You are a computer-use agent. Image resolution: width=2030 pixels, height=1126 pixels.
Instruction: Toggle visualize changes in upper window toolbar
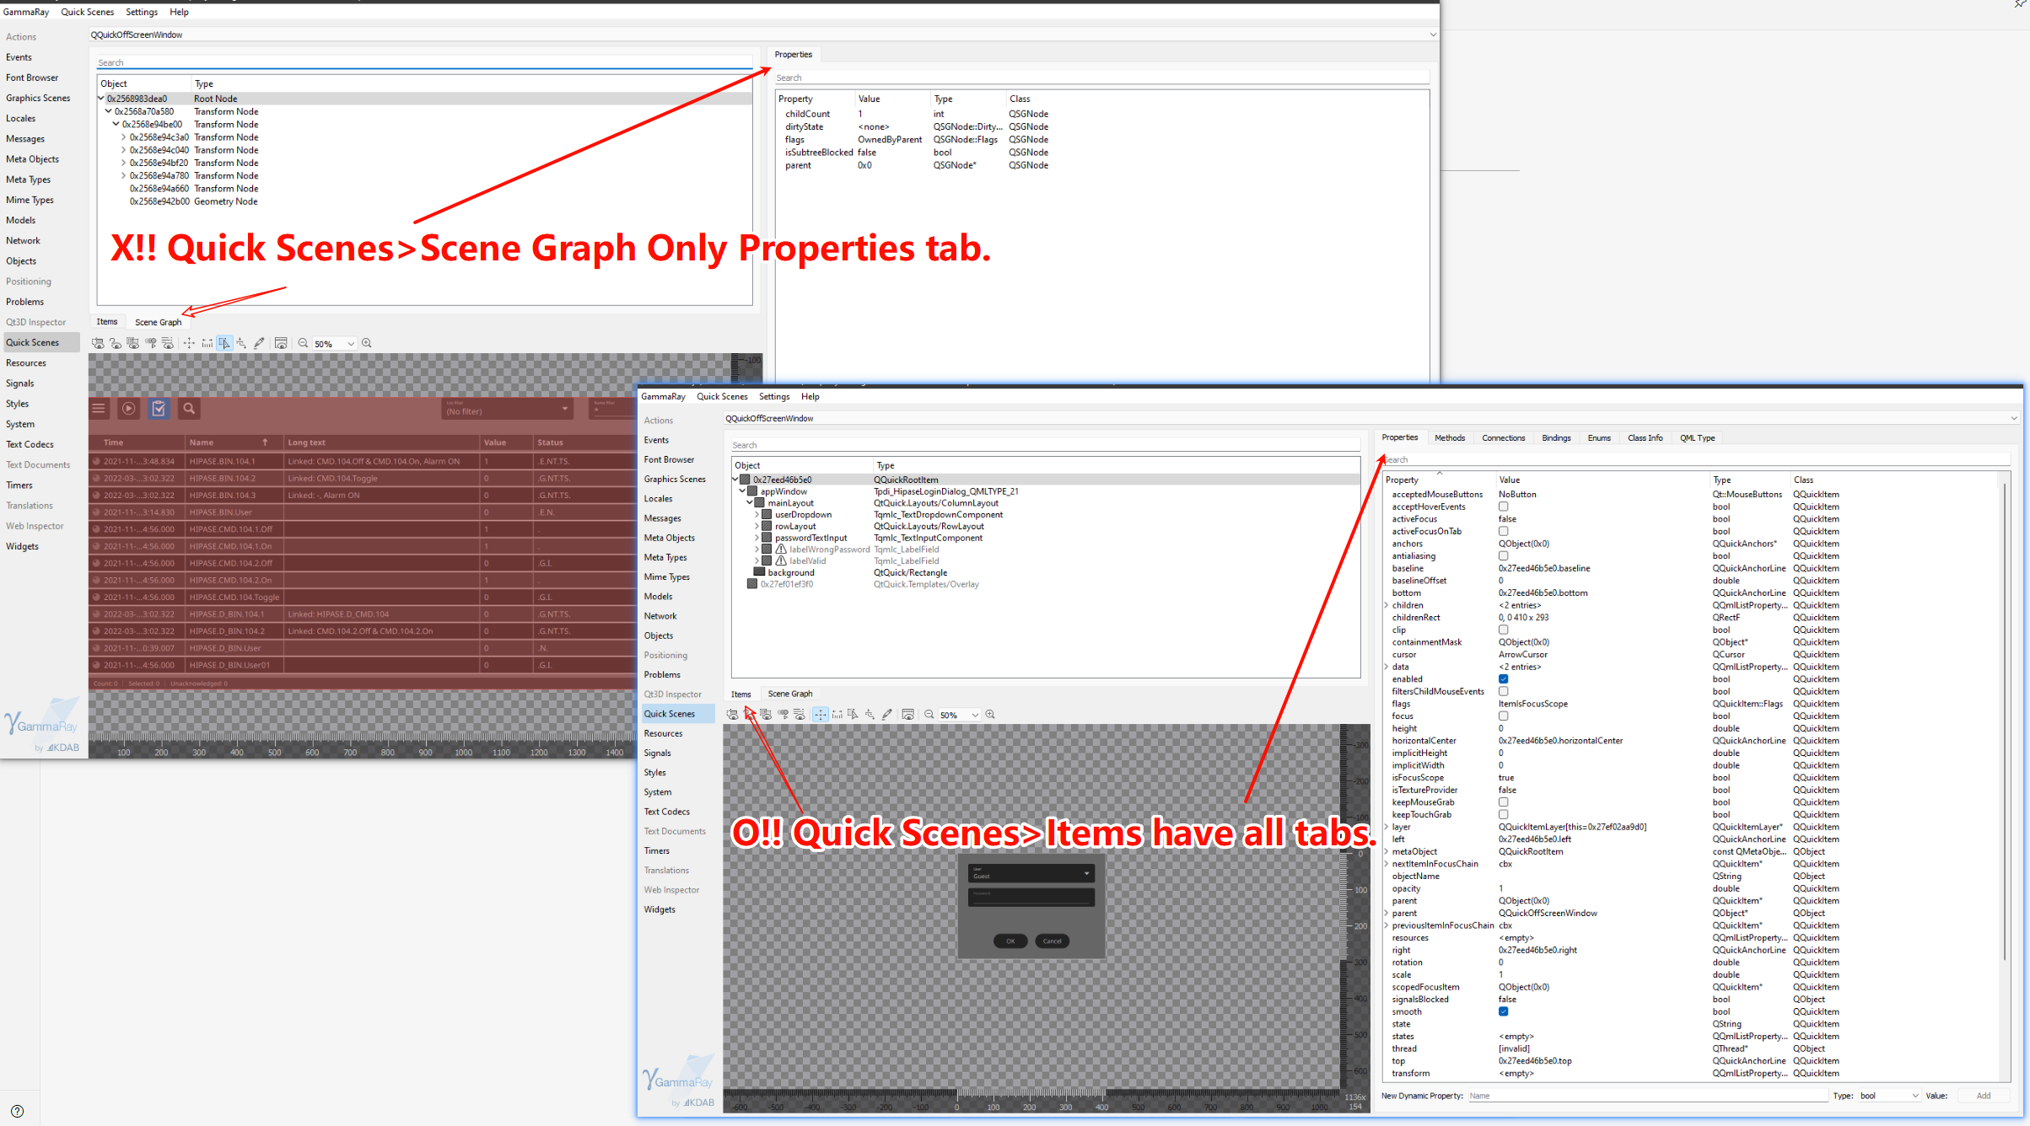click(151, 343)
